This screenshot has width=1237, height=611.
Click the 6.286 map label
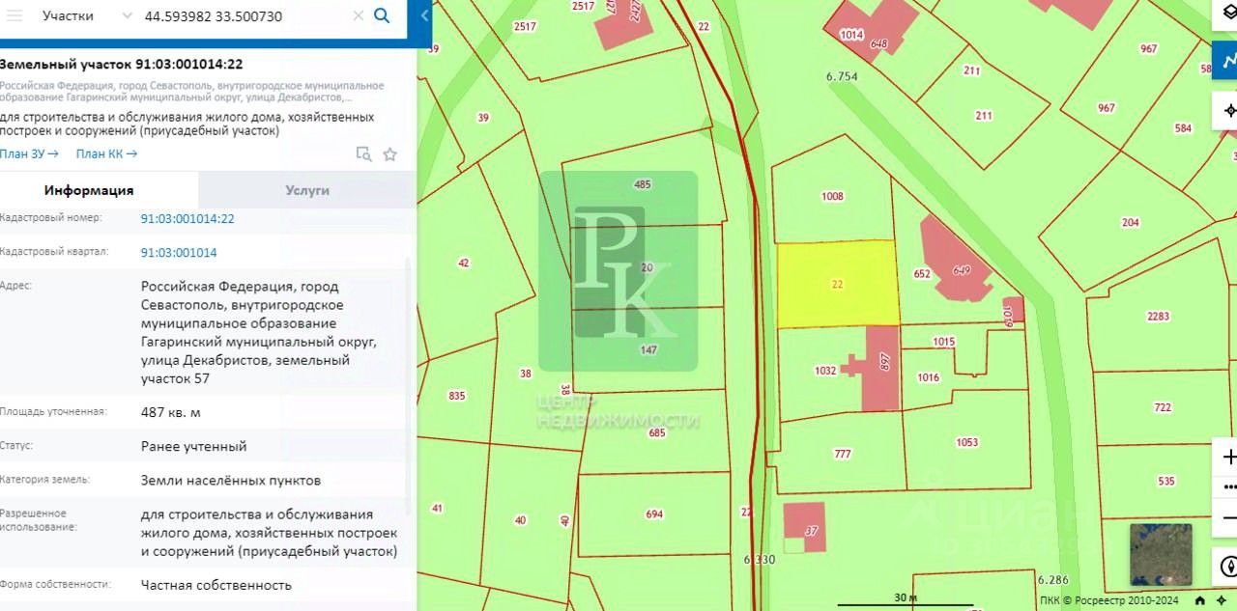[x=1052, y=580]
